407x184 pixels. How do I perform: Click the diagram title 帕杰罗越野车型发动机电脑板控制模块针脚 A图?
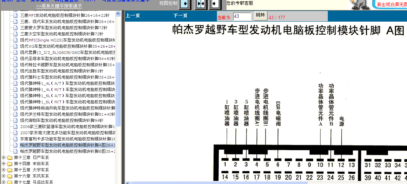pos(288,30)
